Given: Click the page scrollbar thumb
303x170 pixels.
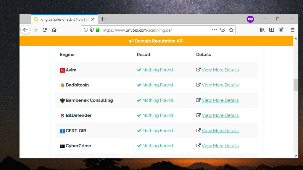Looking at the screenshot, I should pyautogui.click(x=296, y=85).
